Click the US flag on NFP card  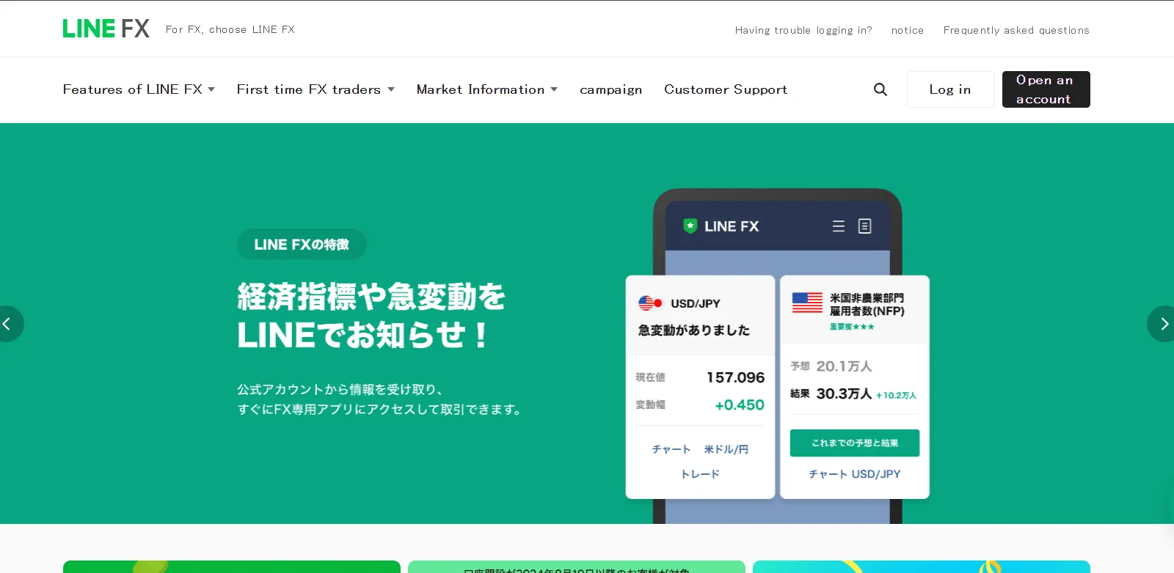(807, 303)
